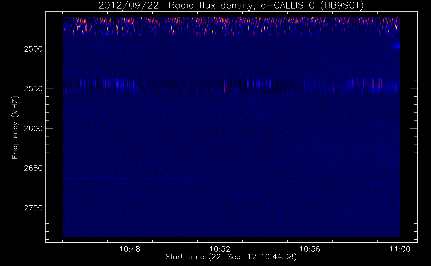
Task: Click the 10:56 time axis label
Action: coord(310,249)
